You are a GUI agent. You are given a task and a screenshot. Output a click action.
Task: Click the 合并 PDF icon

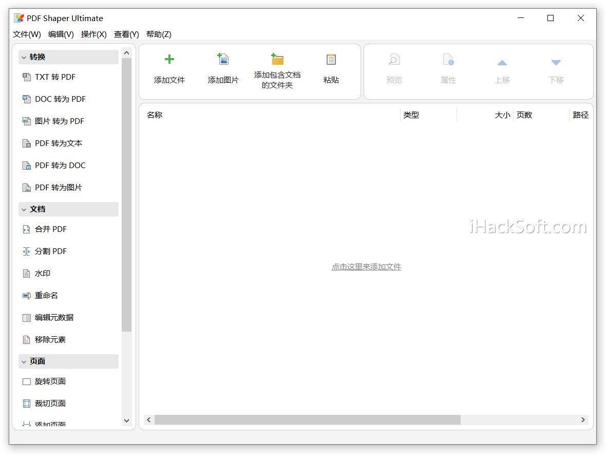click(x=27, y=229)
